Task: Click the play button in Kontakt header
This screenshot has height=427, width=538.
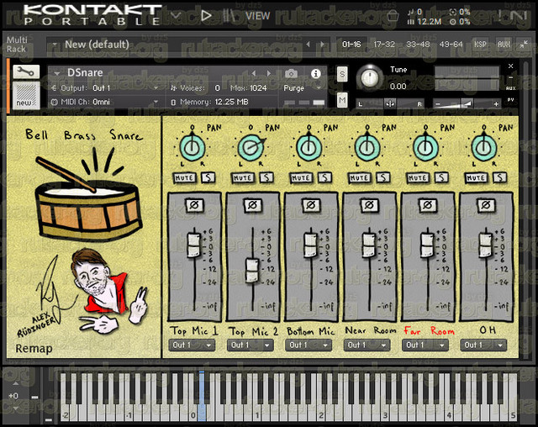Action: [x=206, y=15]
